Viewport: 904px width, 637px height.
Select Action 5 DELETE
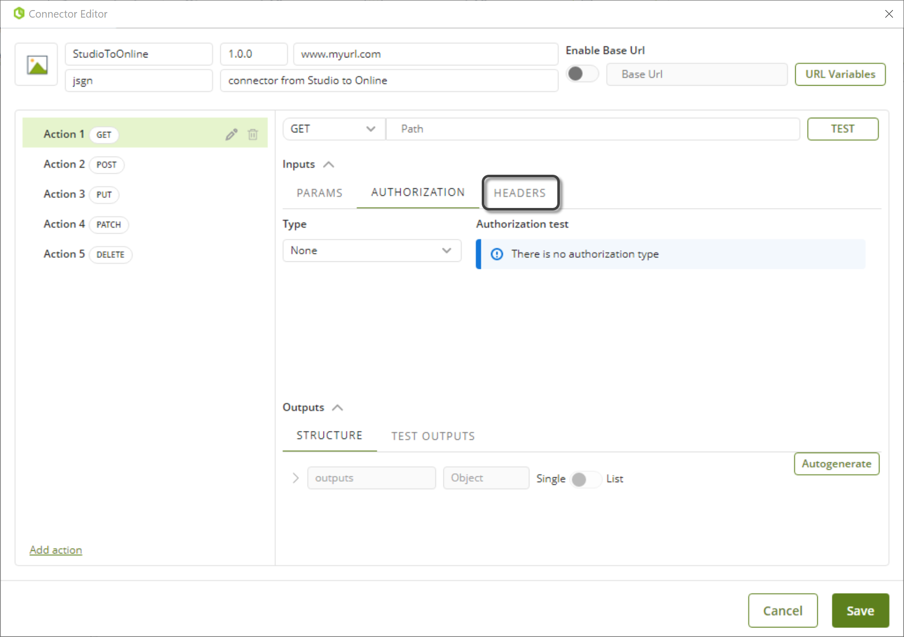145,254
